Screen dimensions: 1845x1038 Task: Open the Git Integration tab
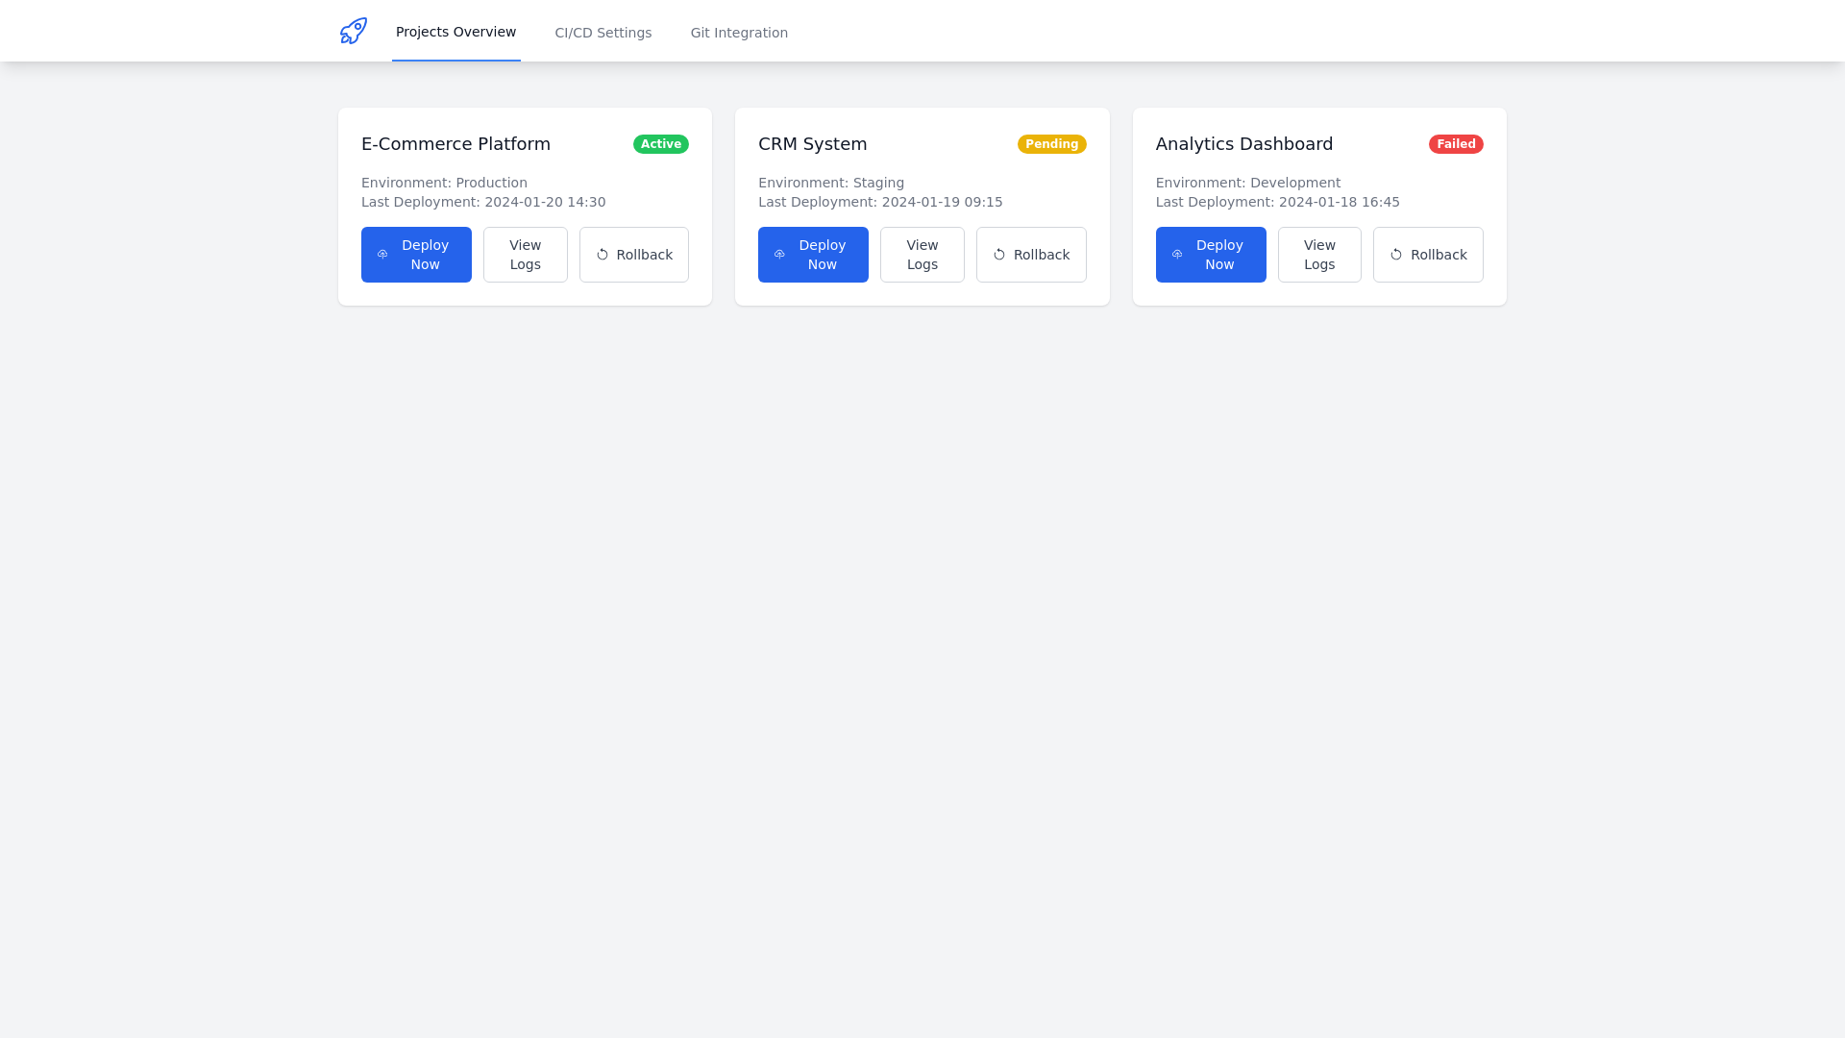pos(739,32)
